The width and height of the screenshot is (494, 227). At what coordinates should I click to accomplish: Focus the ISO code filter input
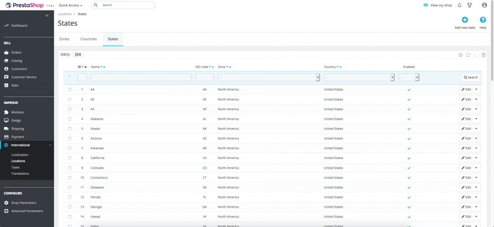tap(205, 77)
